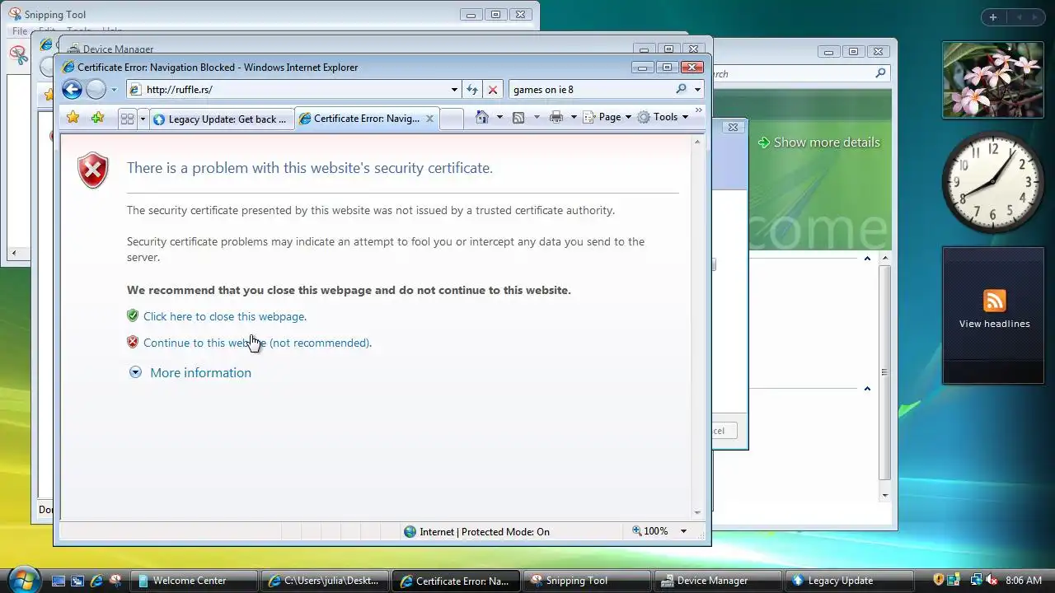Open the search provider options dropdown
This screenshot has height=593, width=1055.
click(697, 89)
